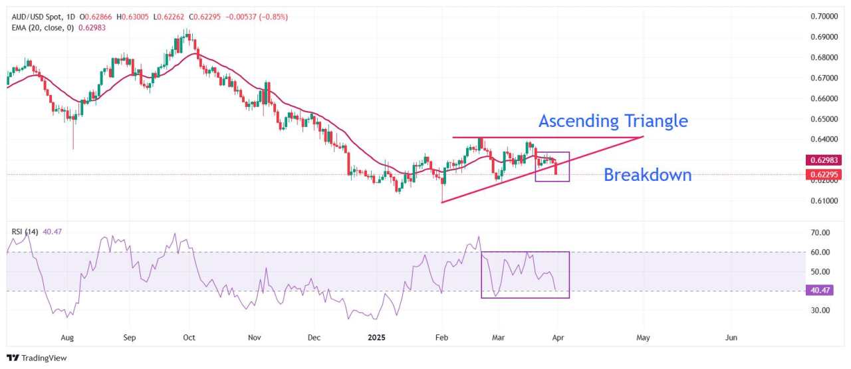Click the 0.64000 price axis label
The image size is (851, 369).
824,140
